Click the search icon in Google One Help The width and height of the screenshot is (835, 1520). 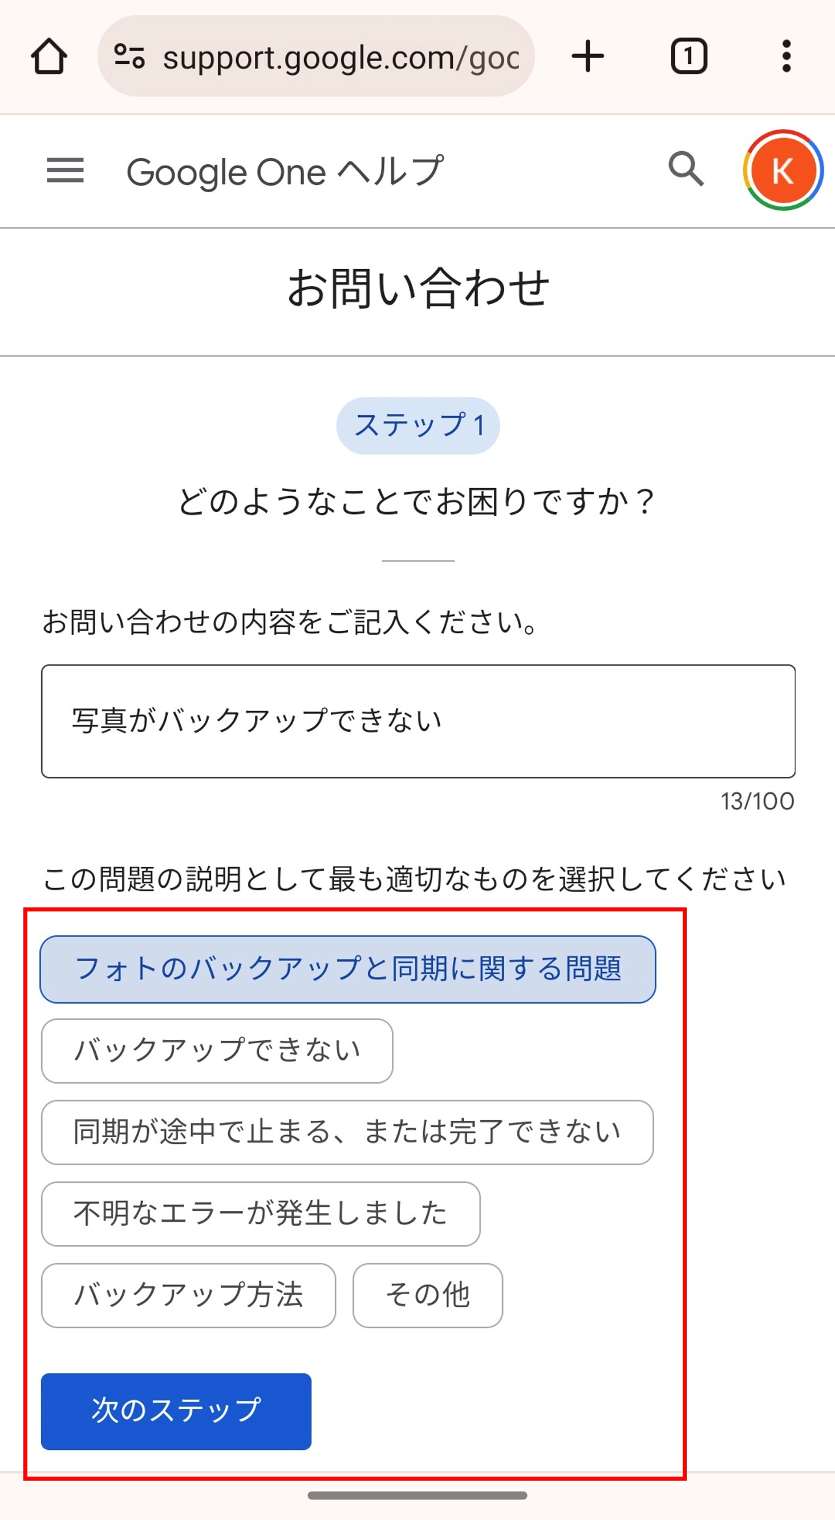coord(686,171)
